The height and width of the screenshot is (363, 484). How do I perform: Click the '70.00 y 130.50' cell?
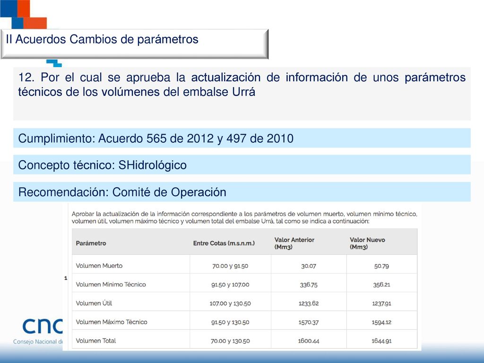pos(230,341)
